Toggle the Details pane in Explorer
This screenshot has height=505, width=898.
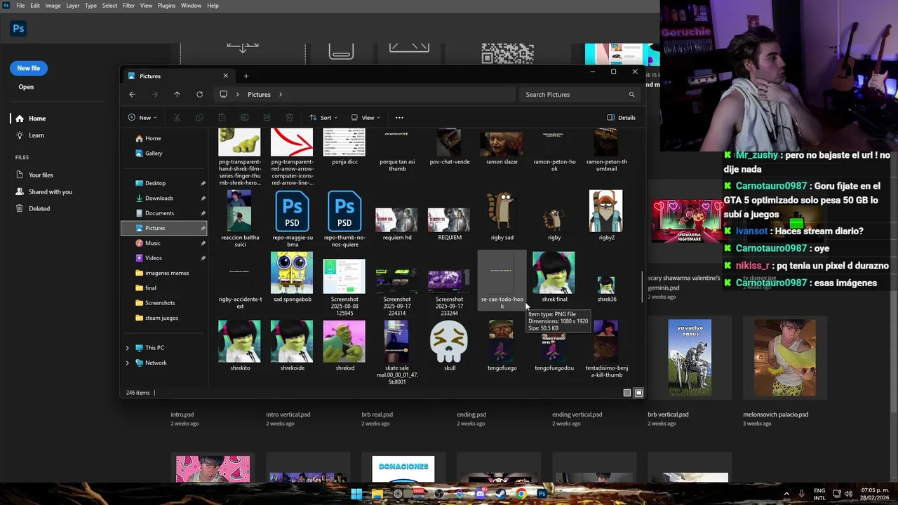click(x=621, y=118)
